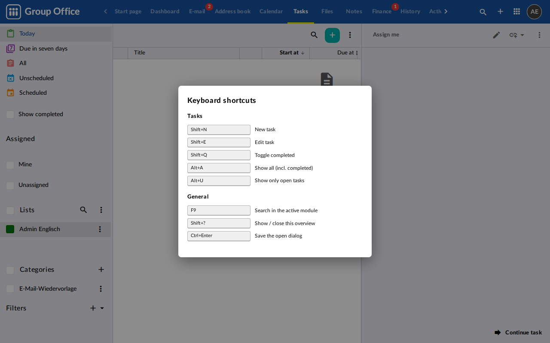Open the AE user avatar menu
Screen dimensions: 550x343
coord(534,12)
